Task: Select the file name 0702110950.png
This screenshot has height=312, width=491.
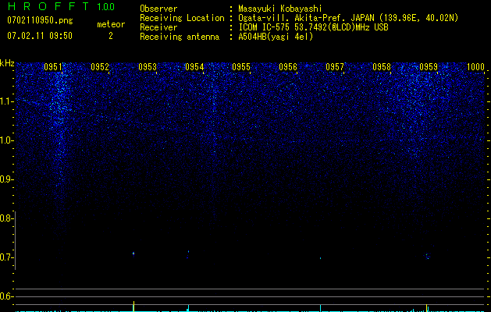Action: point(40,20)
